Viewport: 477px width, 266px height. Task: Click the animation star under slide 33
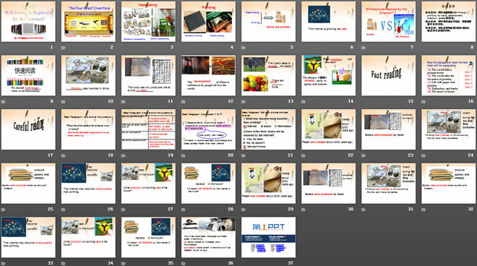(4, 263)
